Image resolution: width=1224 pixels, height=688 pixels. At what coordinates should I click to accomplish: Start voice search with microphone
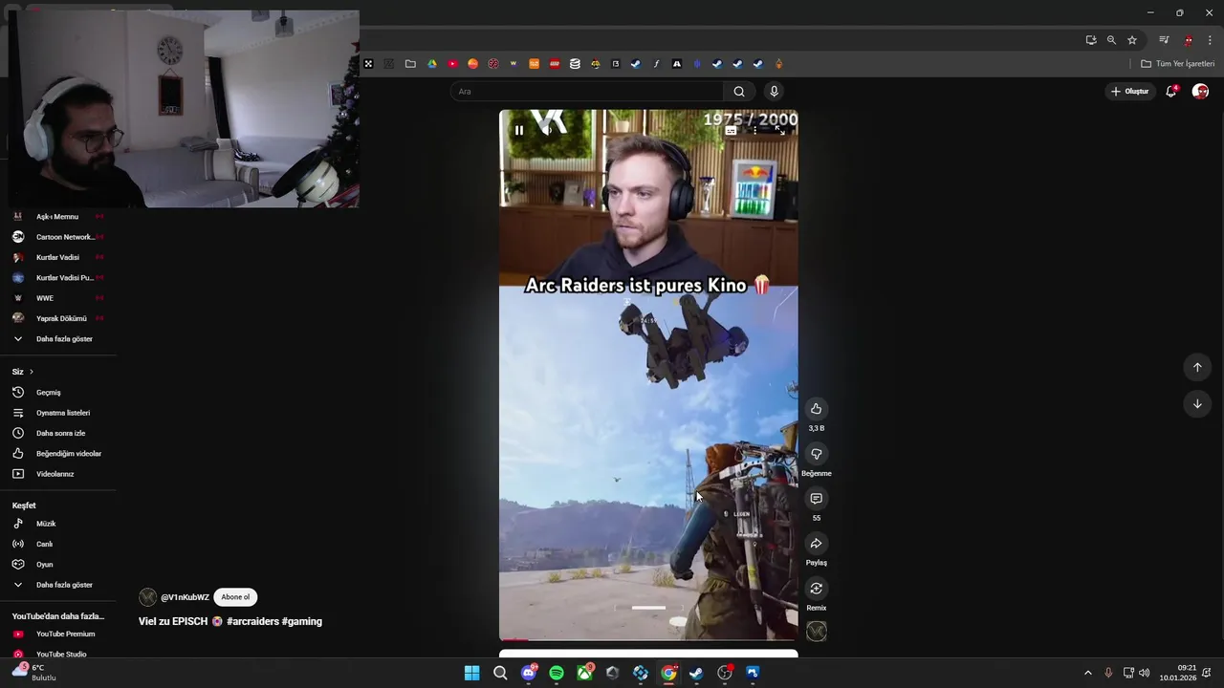[x=774, y=92]
